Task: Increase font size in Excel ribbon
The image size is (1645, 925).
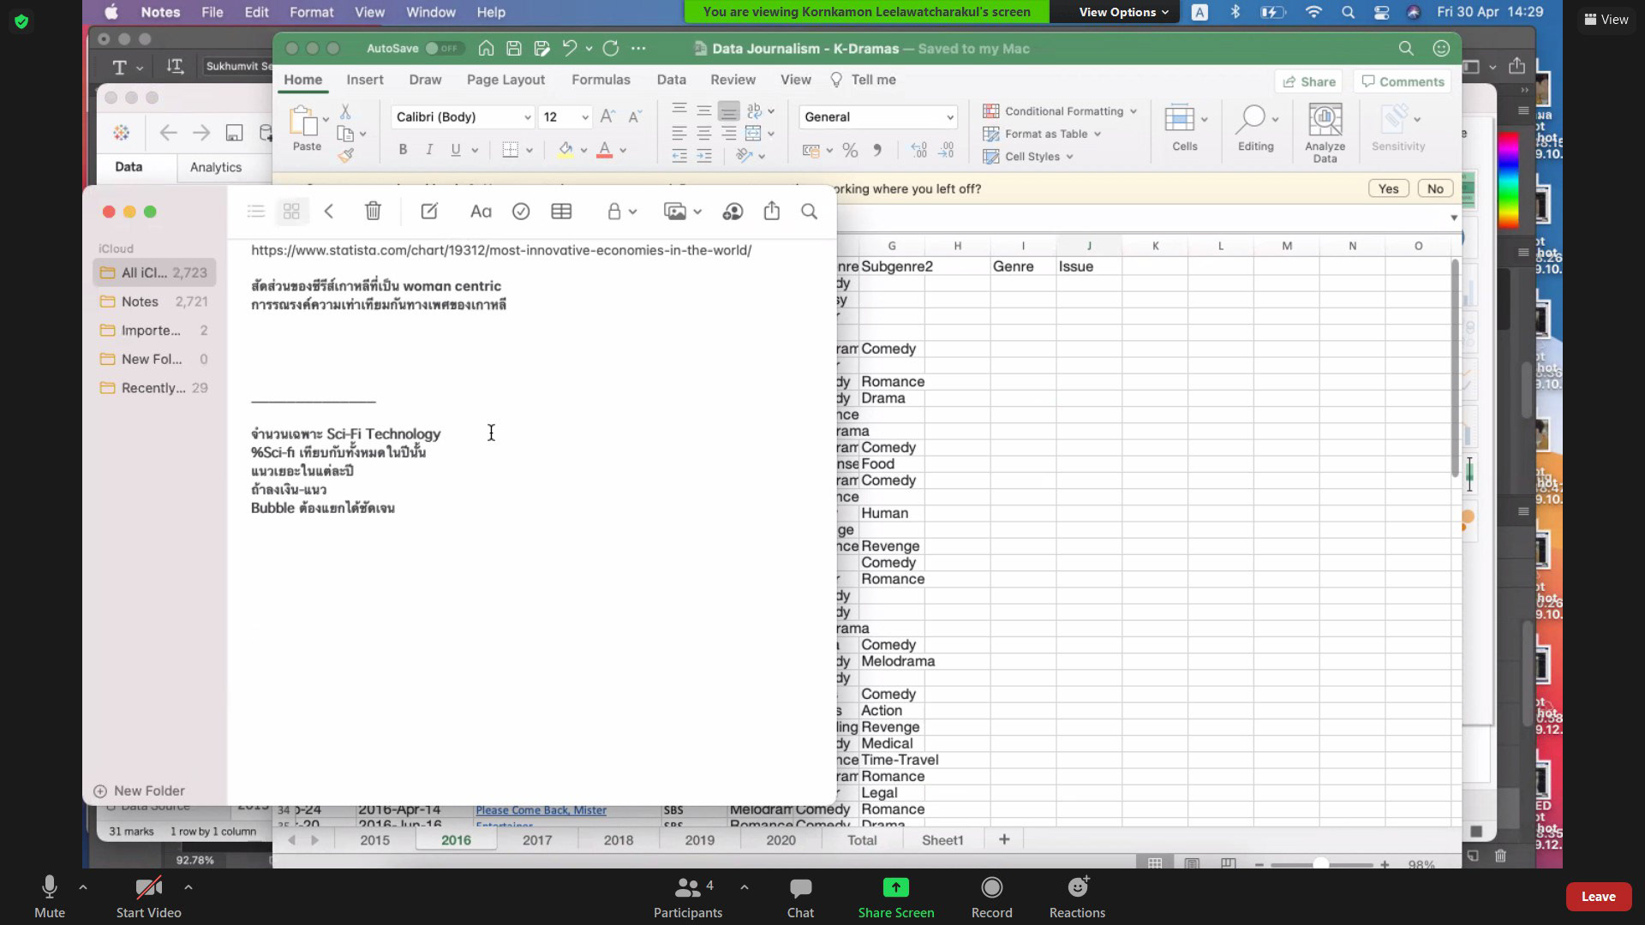Action: (x=607, y=116)
